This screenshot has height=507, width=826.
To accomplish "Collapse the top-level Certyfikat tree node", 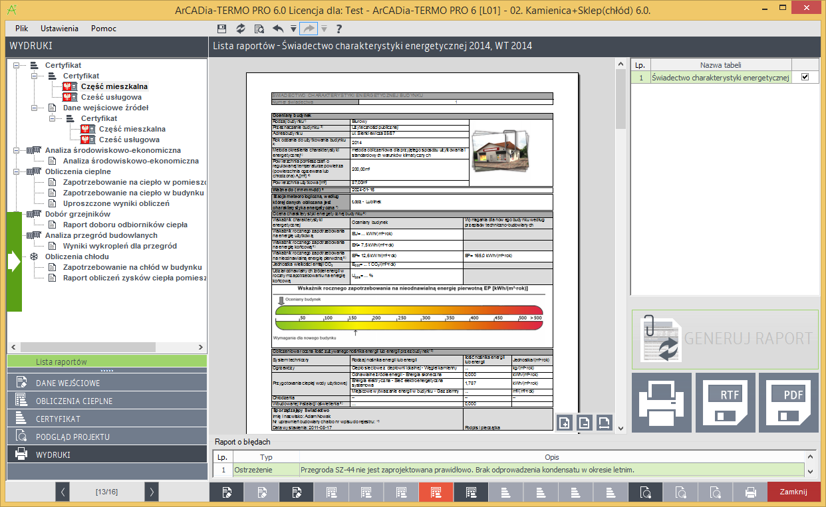I will tap(15, 65).
